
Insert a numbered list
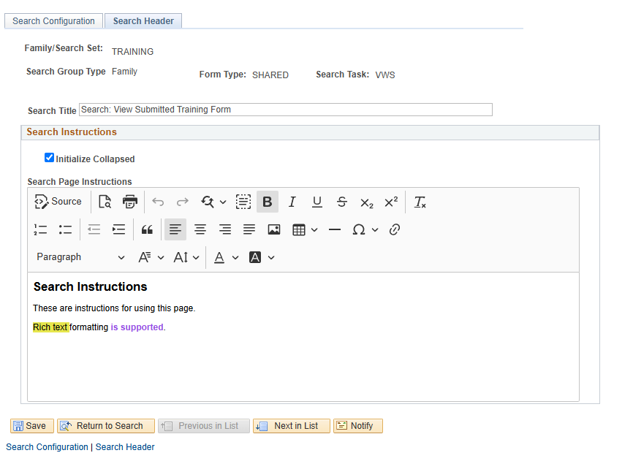[40, 229]
